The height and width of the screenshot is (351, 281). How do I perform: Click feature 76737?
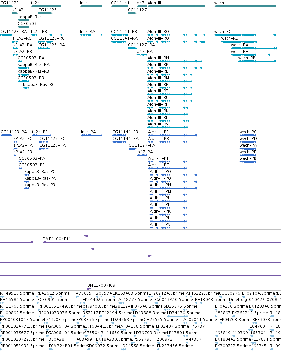[x=198, y=326]
